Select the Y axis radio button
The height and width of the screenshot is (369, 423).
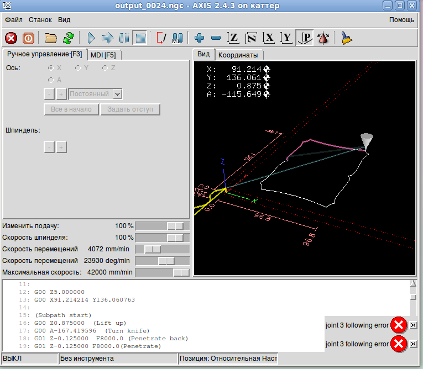(x=77, y=68)
